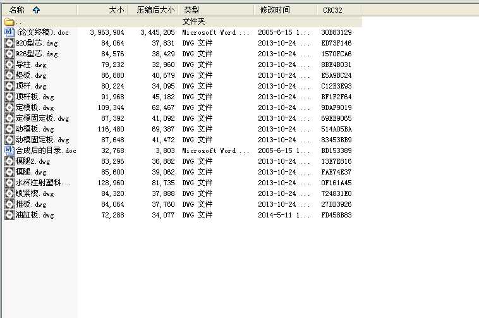Select file name 动模板.dwg

coord(35,129)
